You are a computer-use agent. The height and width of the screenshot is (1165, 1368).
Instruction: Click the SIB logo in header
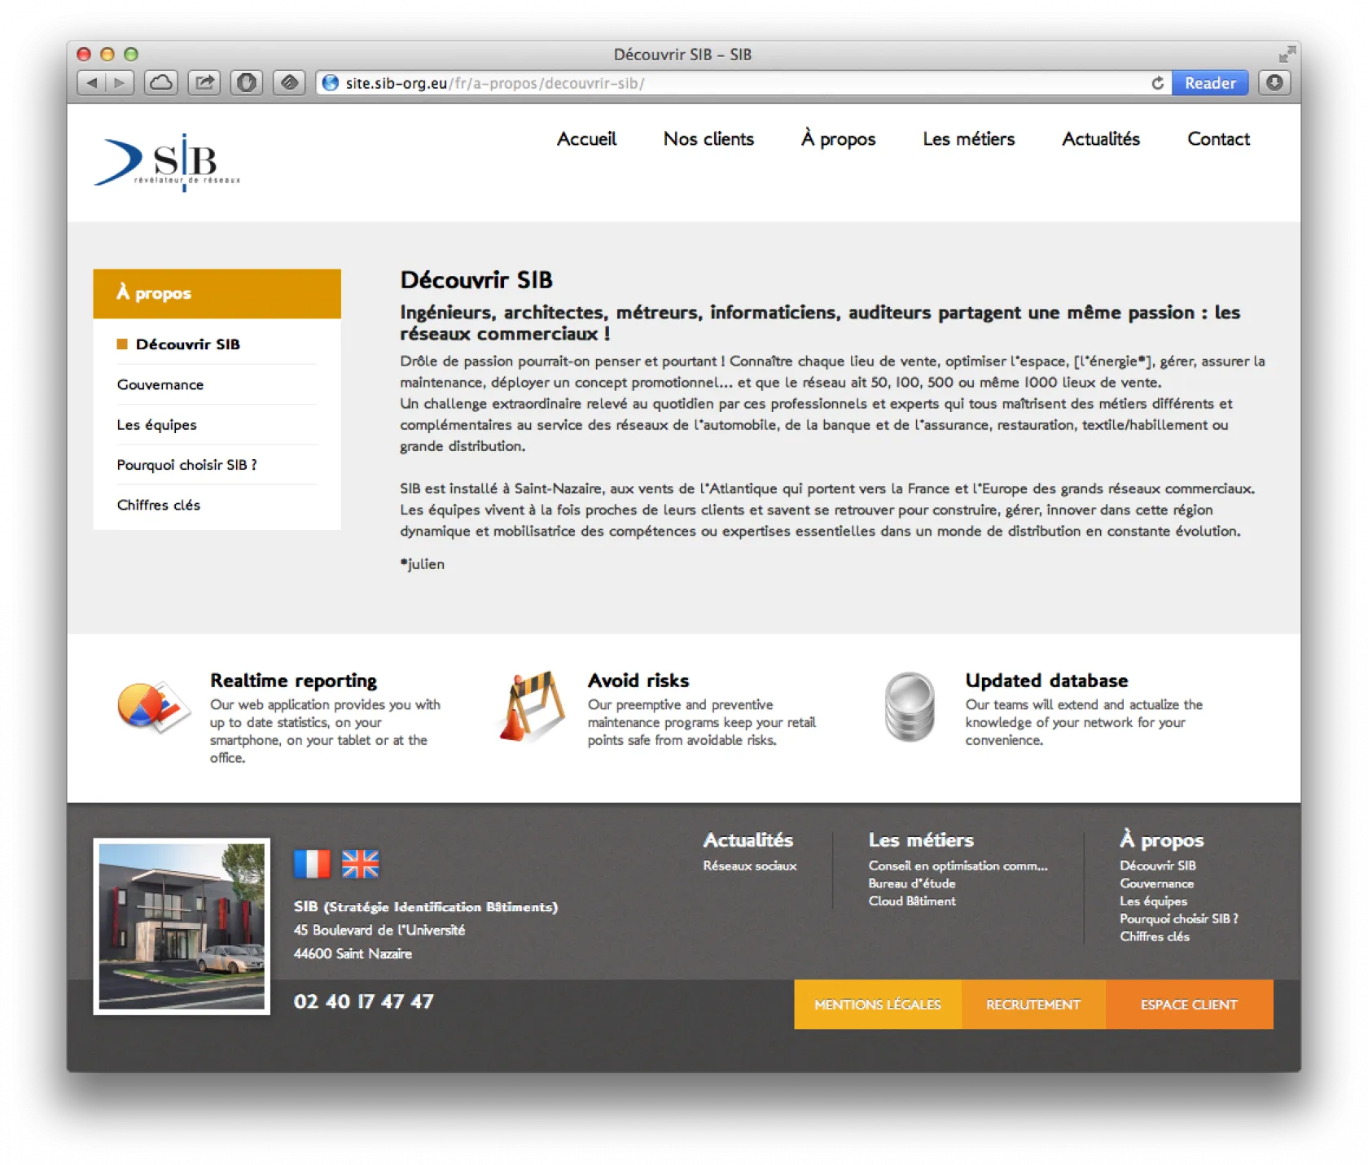168,163
